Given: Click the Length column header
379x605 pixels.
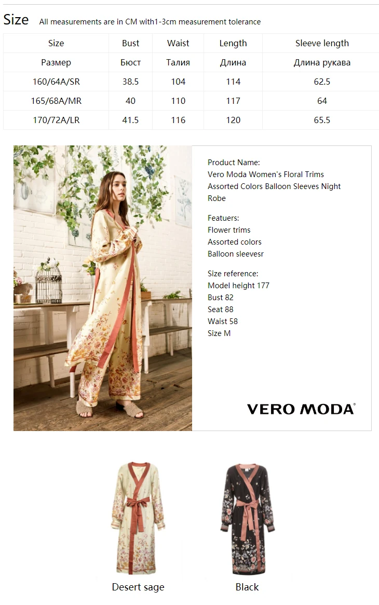Looking at the screenshot, I should pyautogui.click(x=233, y=43).
